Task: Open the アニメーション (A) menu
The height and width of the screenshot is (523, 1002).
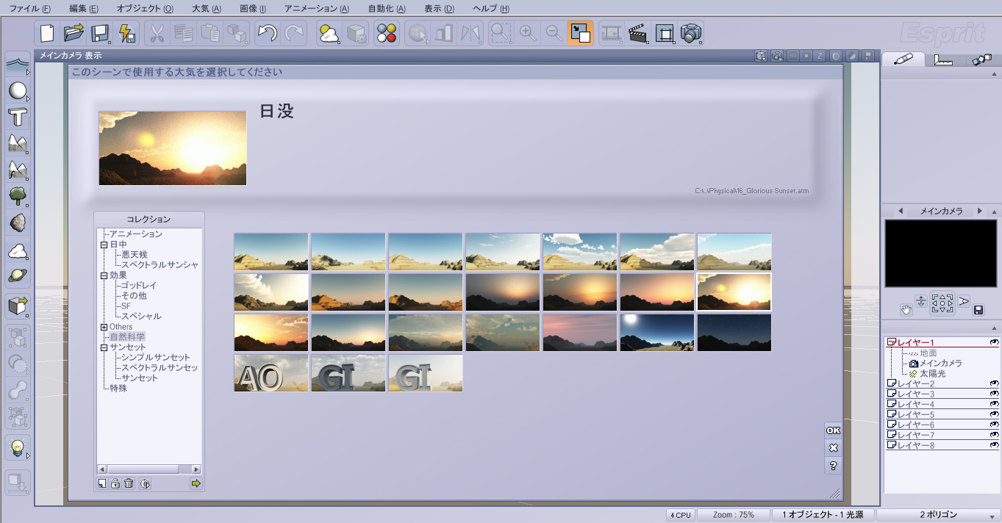Action: click(x=316, y=9)
